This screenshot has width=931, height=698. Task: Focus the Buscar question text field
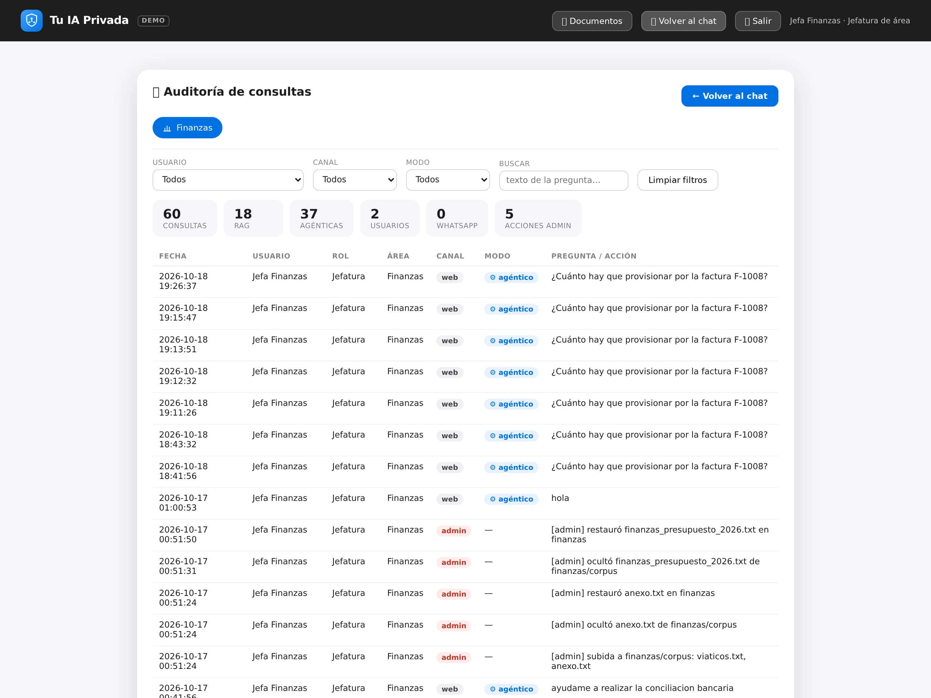tap(563, 181)
